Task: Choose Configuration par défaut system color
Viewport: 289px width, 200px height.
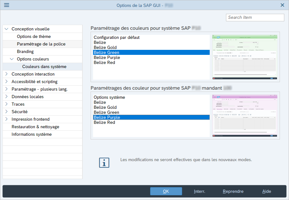Action: [x=151, y=37]
